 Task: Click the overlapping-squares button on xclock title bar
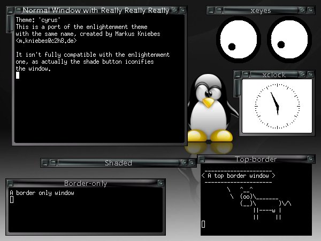click(x=302, y=74)
